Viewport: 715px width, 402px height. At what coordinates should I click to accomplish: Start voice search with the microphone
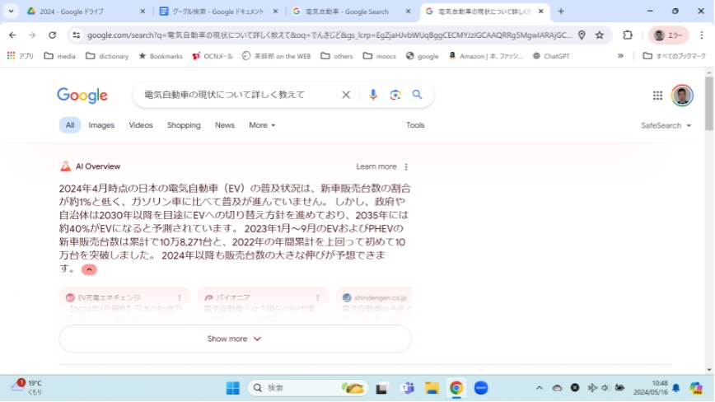pos(373,95)
